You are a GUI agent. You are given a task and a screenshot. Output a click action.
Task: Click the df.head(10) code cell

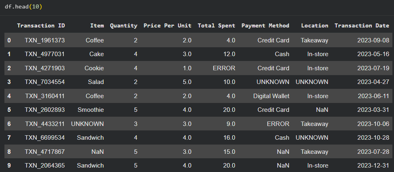(x=25, y=7)
